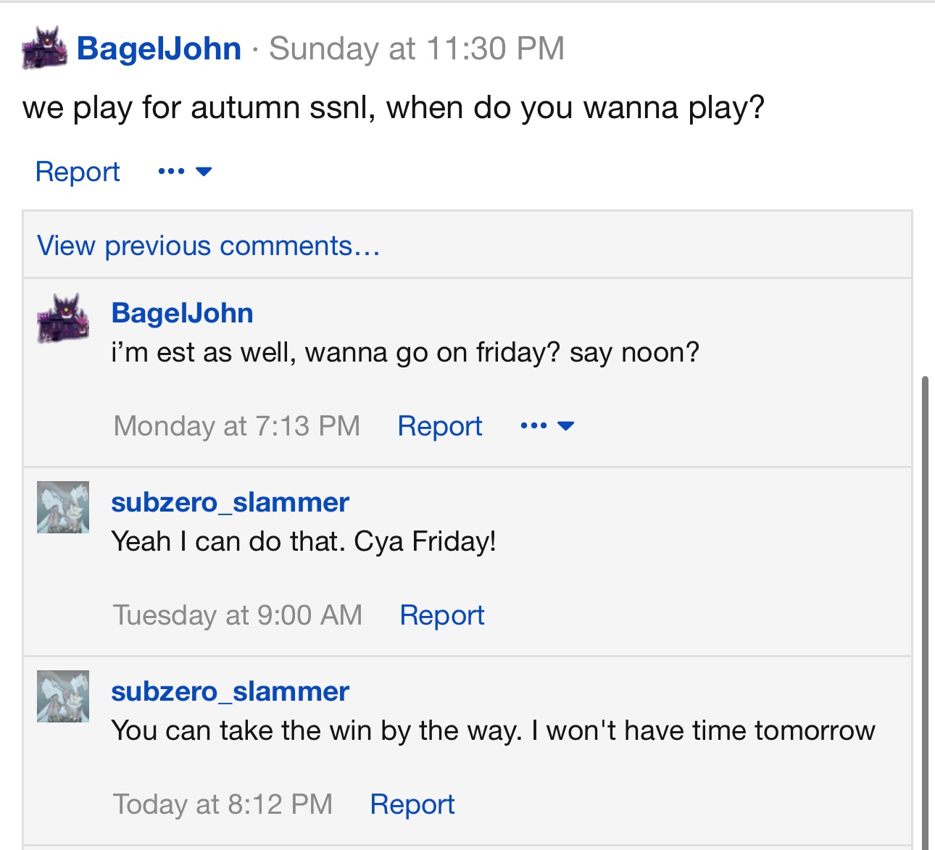Report the Monday 7:13 PM comment
Image resolution: width=935 pixels, height=850 pixels.
[x=440, y=426]
